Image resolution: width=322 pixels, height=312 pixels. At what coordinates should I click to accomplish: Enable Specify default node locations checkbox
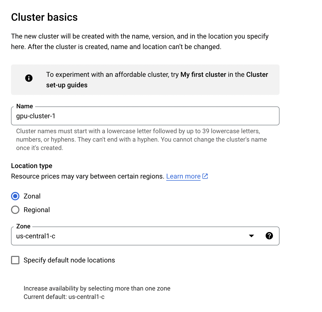(x=15, y=260)
